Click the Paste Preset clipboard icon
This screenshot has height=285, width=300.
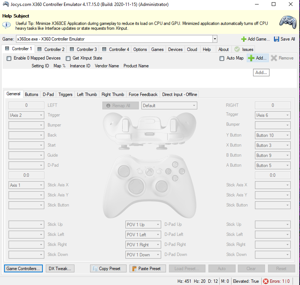(134, 269)
